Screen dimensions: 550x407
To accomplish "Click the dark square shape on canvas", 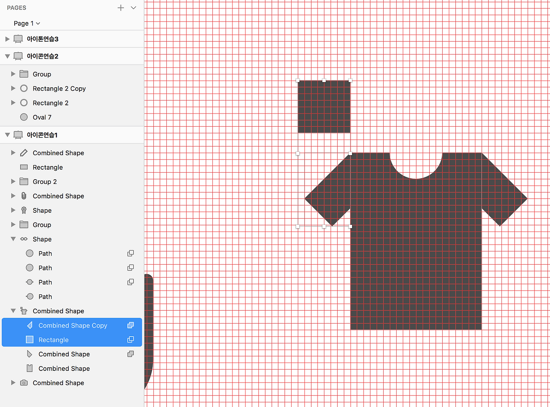I will point(324,107).
